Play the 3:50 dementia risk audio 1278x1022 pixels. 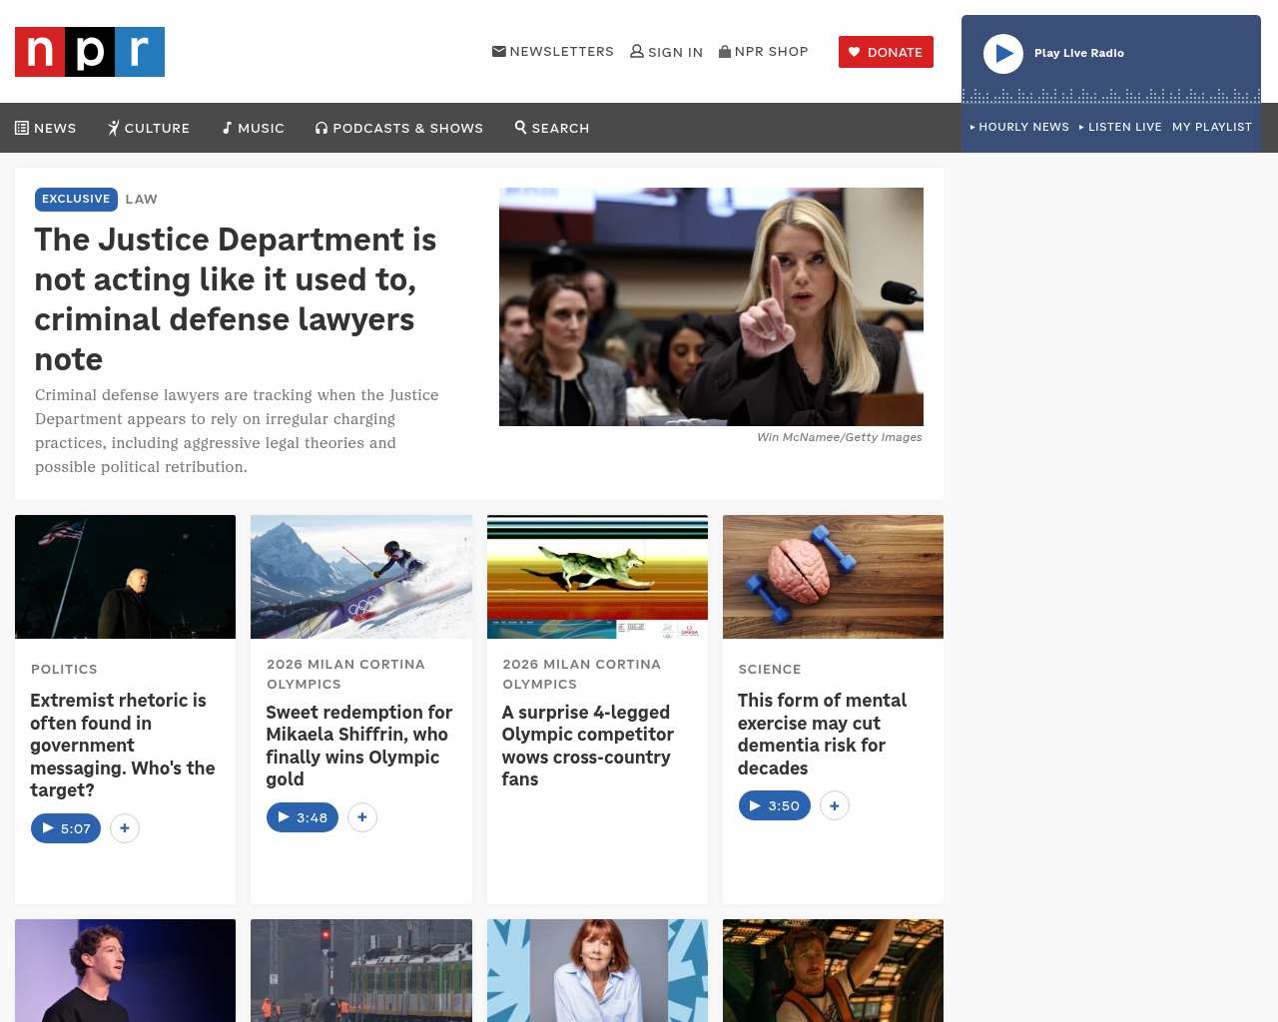[775, 805]
